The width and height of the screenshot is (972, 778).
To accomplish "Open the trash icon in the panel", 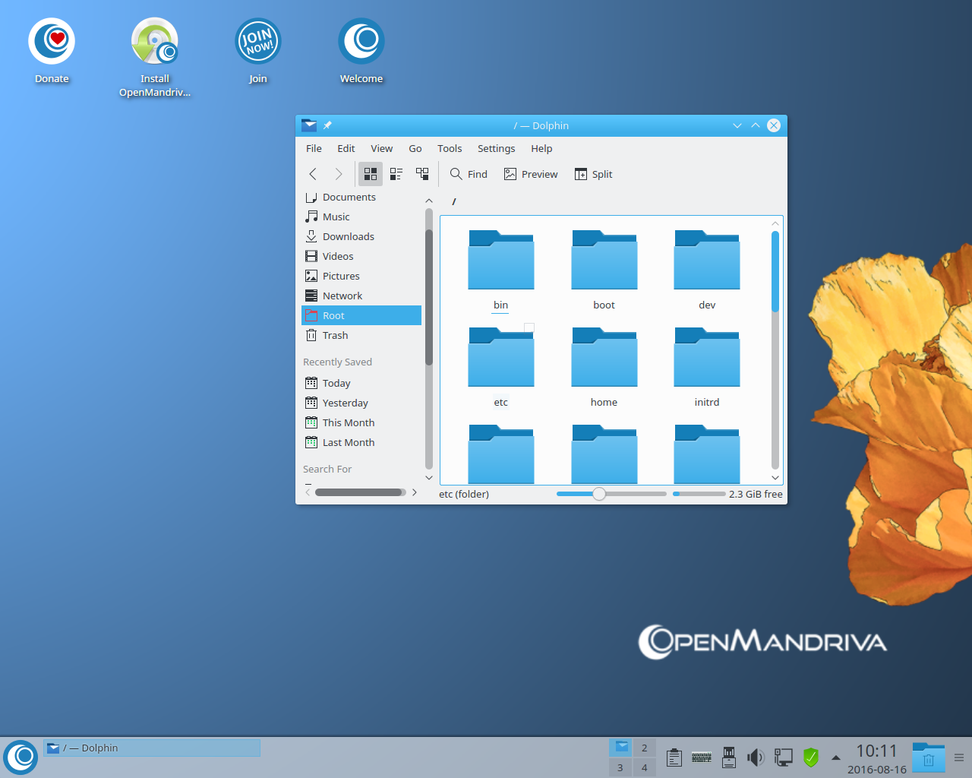I will [929, 757].
